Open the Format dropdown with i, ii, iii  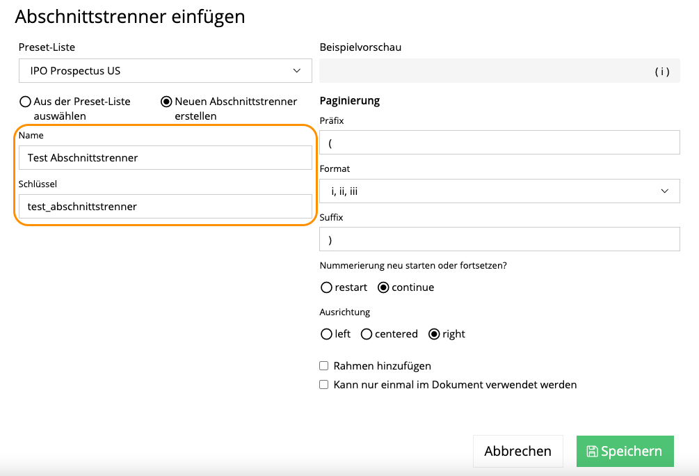499,191
